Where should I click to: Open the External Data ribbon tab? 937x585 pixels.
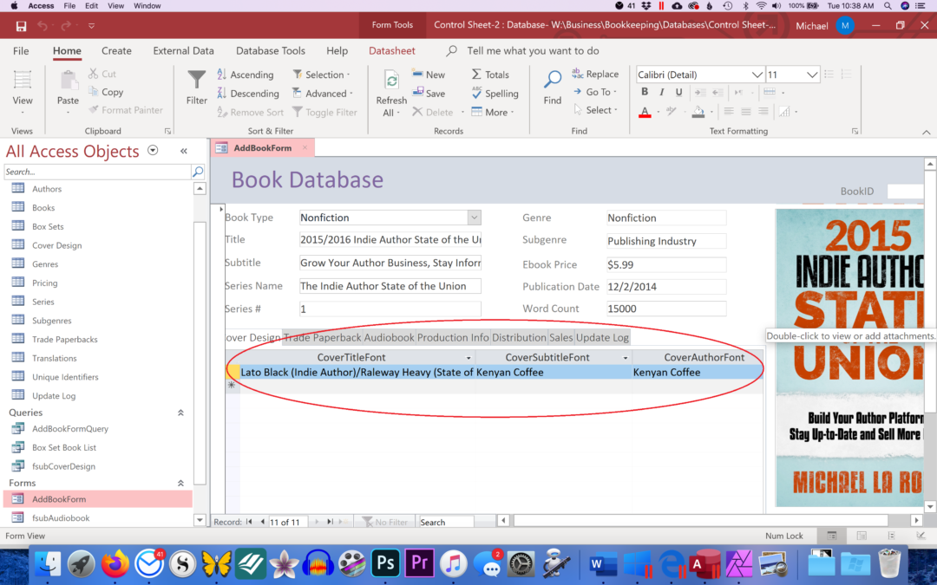click(x=183, y=51)
